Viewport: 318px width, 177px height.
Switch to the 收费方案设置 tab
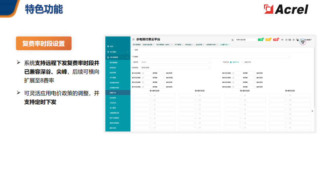point(148,45)
